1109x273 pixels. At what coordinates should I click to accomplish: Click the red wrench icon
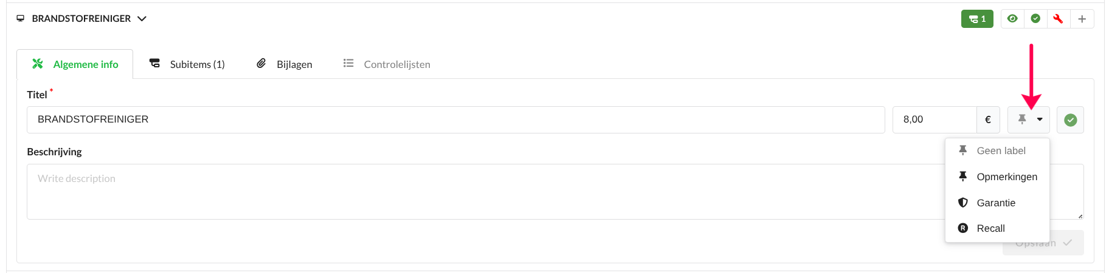click(1059, 19)
